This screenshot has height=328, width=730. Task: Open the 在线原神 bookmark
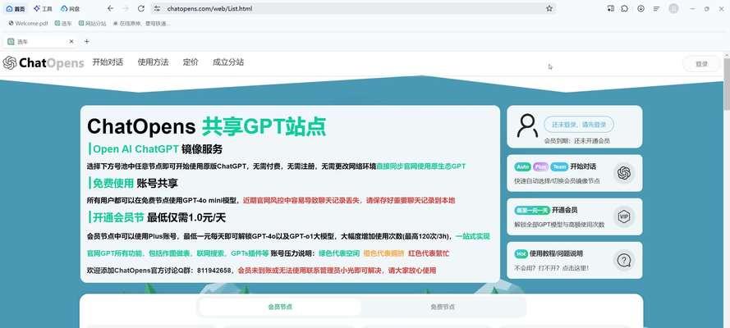(x=141, y=23)
